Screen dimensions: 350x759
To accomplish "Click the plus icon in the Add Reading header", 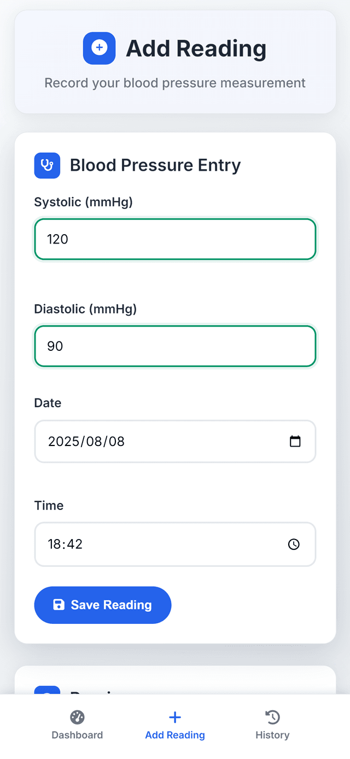I will point(99,48).
